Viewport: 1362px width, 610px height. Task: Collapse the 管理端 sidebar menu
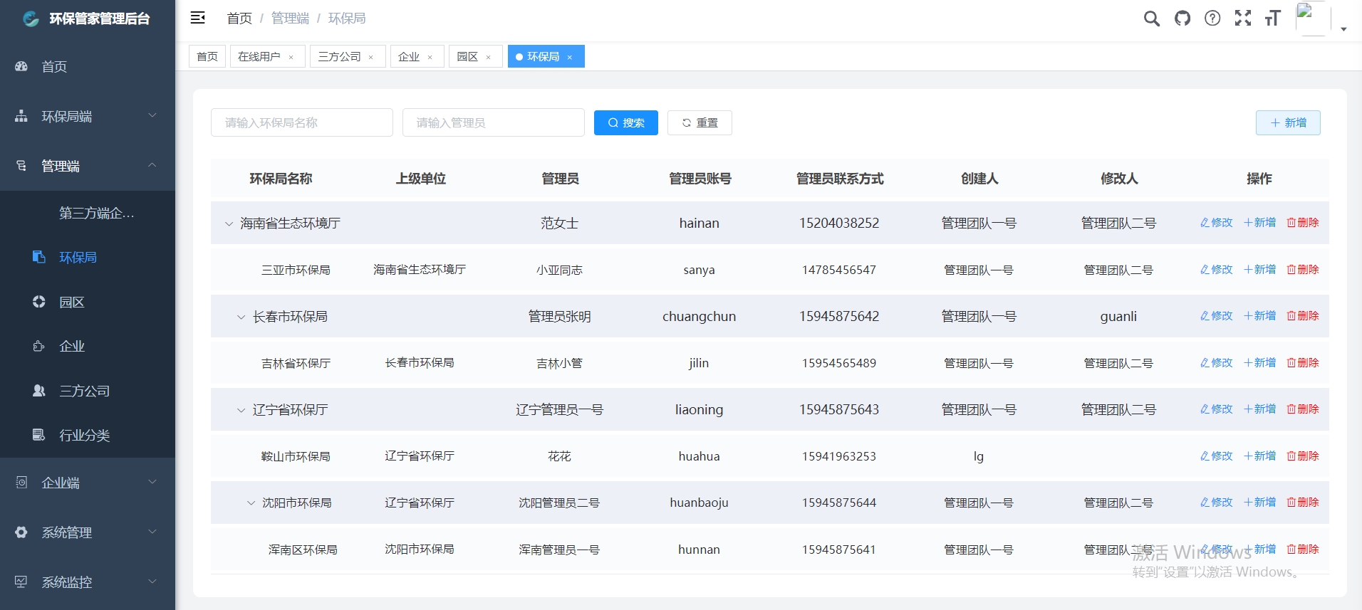(x=152, y=165)
